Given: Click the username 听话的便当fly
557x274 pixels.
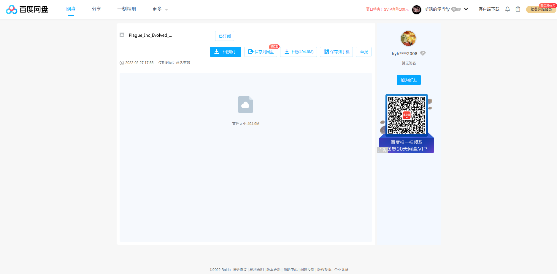Looking at the screenshot, I should 437,9.
